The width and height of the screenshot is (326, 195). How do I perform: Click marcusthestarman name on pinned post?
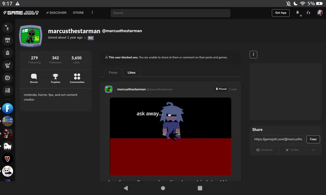pyautogui.click(x=131, y=89)
